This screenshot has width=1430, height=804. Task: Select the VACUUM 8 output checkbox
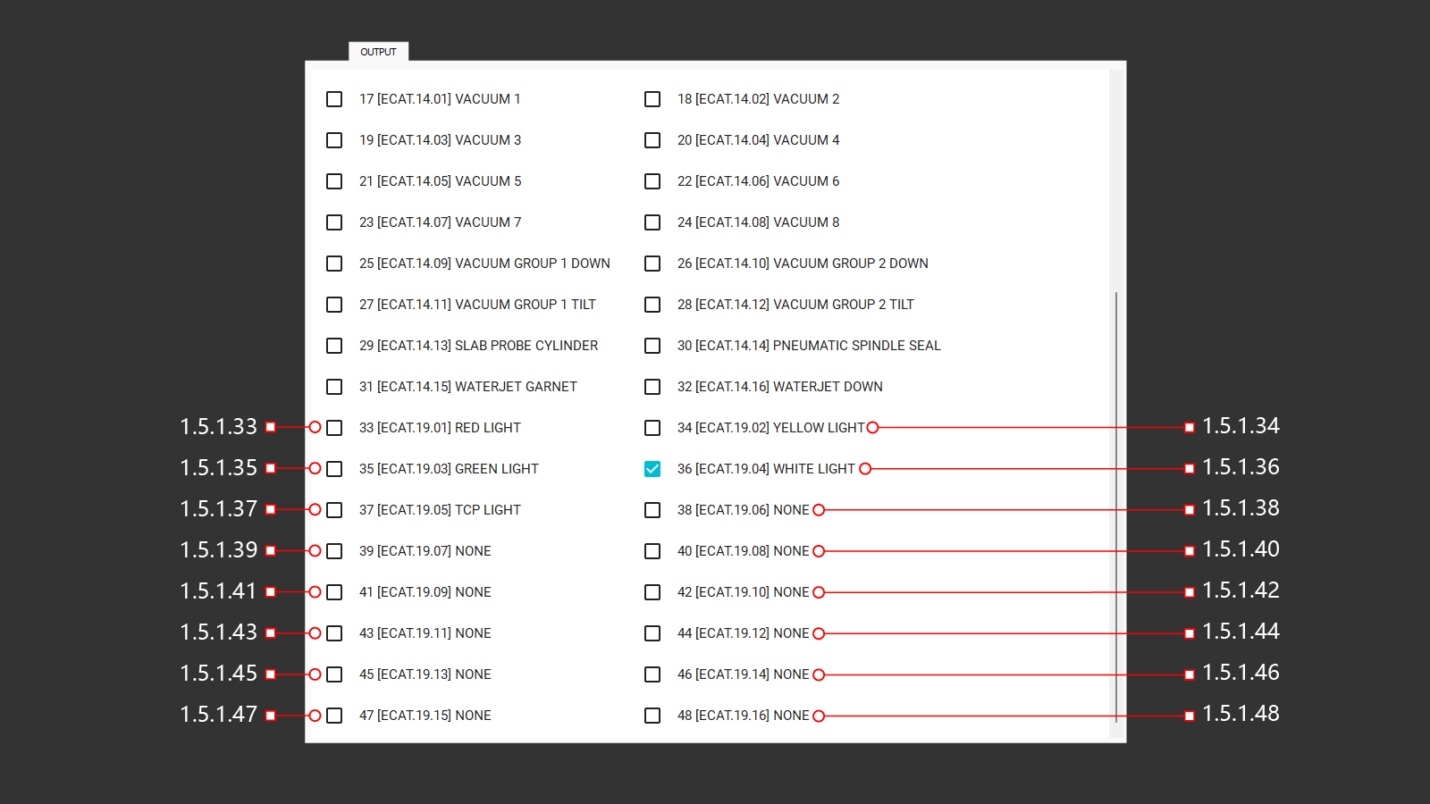(x=652, y=222)
